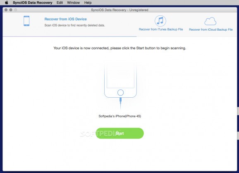
Task: Click the window title SynciOS Data Recovery - Unregistered
Action: [119, 10]
